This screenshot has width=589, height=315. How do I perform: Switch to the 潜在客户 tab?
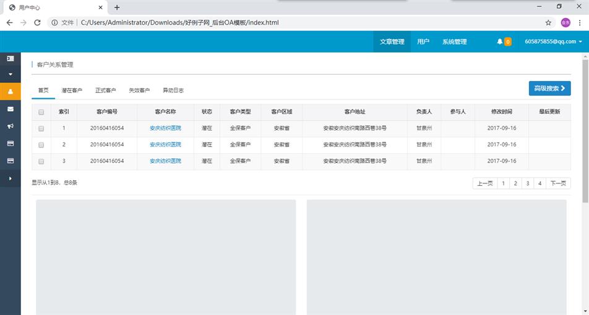72,91
